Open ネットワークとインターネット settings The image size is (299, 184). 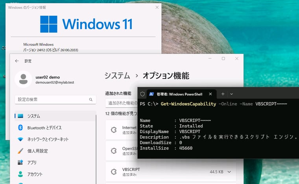tap(55, 139)
